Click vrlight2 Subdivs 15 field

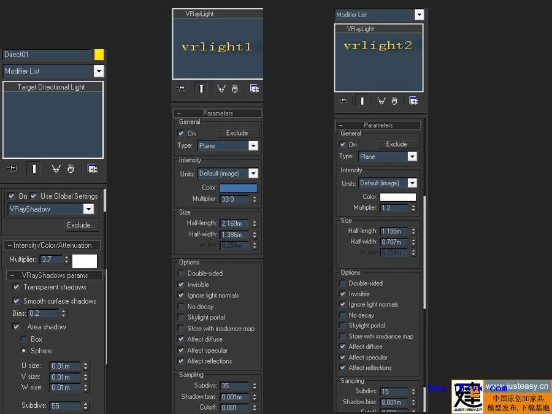[x=394, y=391]
